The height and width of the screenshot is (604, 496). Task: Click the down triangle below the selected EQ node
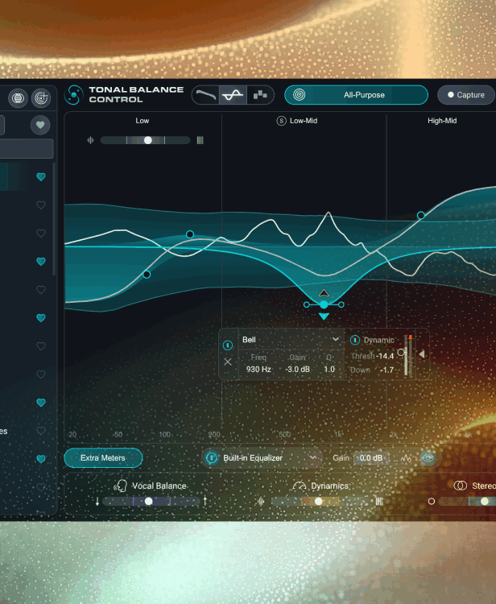tap(324, 316)
